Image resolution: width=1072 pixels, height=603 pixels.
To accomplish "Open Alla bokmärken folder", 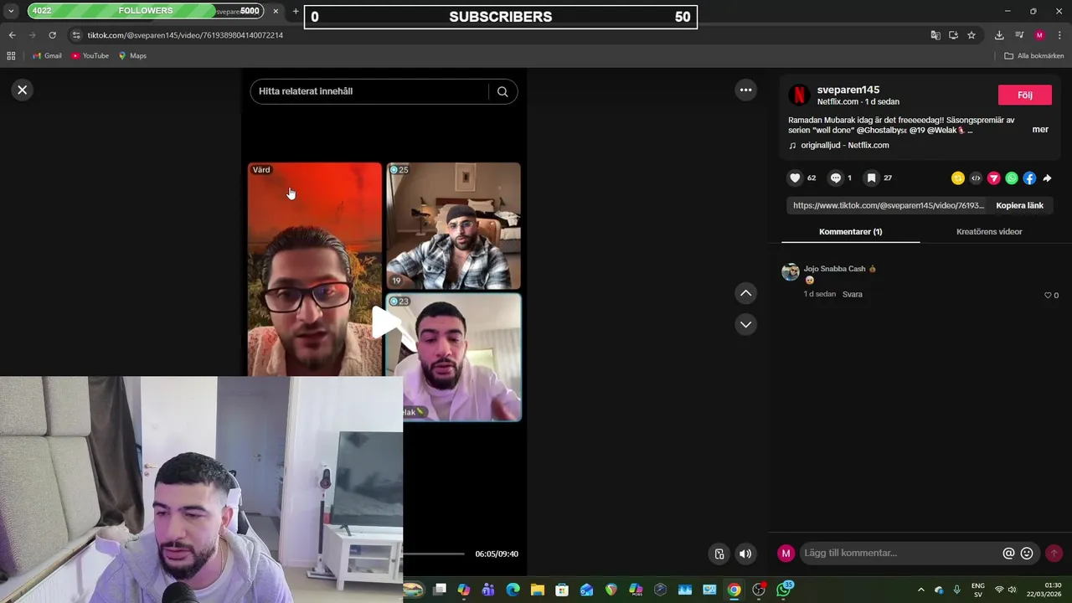I will [x=1034, y=55].
